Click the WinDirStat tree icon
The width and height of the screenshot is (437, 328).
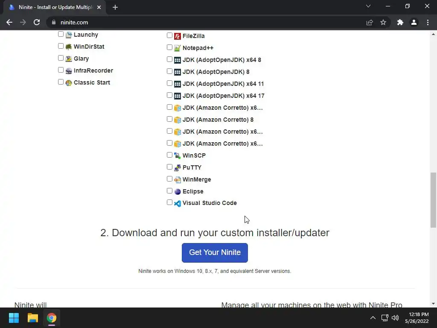click(x=69, y=47)
